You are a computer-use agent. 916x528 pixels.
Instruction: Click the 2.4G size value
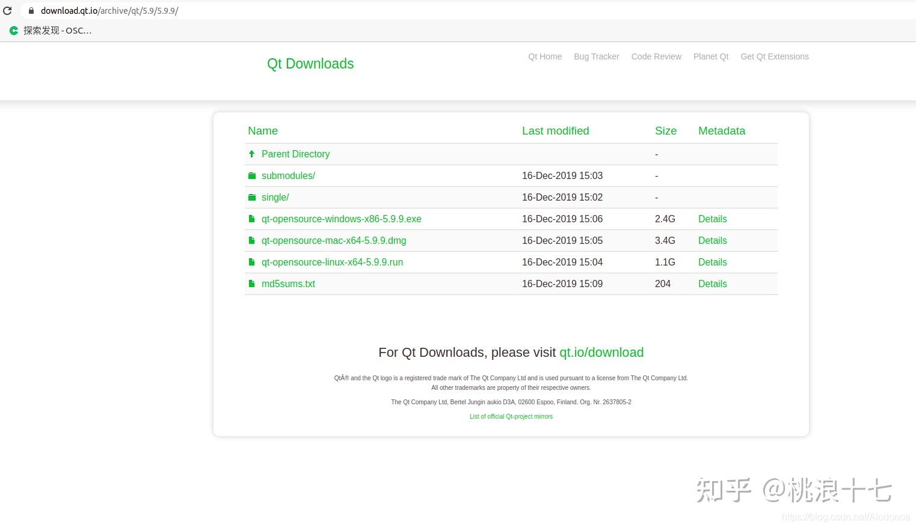[665, 219]
